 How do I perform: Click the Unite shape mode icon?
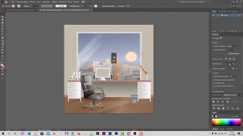tap(213, 102)
